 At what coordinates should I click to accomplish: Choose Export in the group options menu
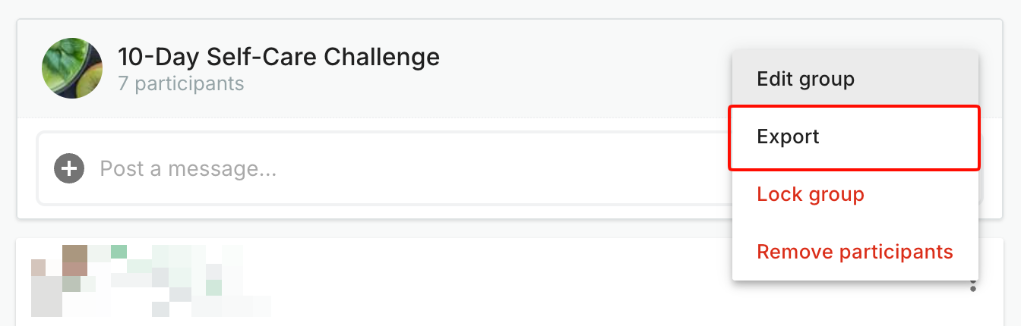click(788, 137)
